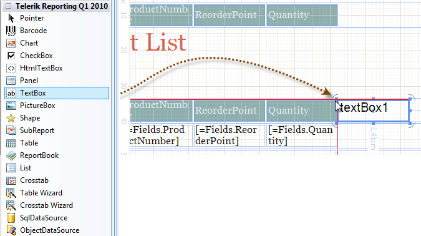Click the Table Wizard label

click(x=41, y=193)
